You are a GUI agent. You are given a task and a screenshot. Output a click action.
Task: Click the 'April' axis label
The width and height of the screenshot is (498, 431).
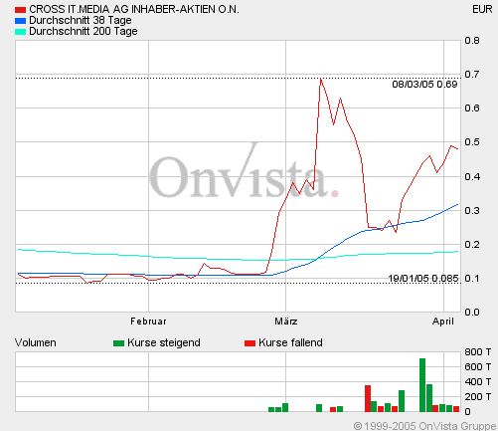coord(443,322)
